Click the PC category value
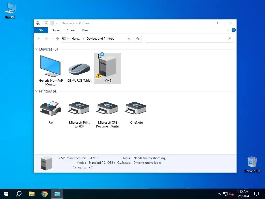 coord(91,167)
